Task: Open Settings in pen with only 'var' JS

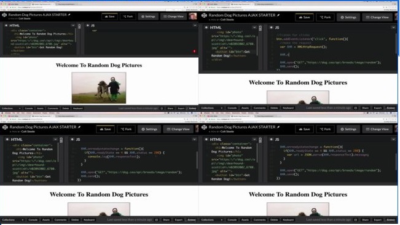Action: pos(148,17)
